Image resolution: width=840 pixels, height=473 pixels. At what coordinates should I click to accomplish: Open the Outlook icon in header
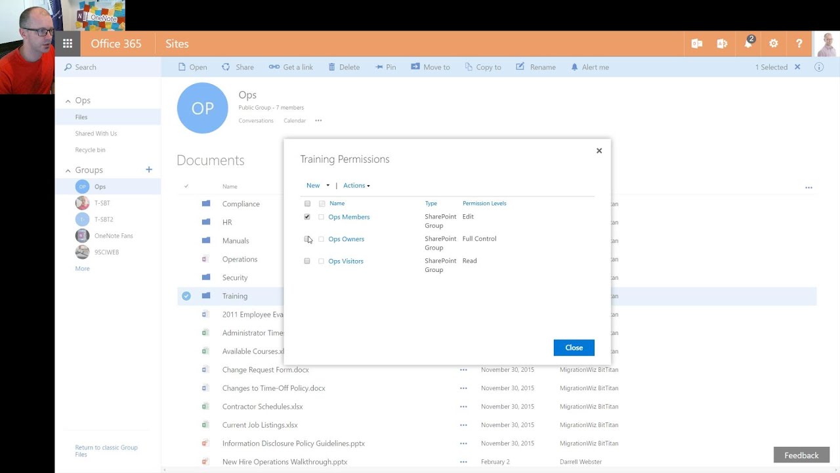coord(697,44)
